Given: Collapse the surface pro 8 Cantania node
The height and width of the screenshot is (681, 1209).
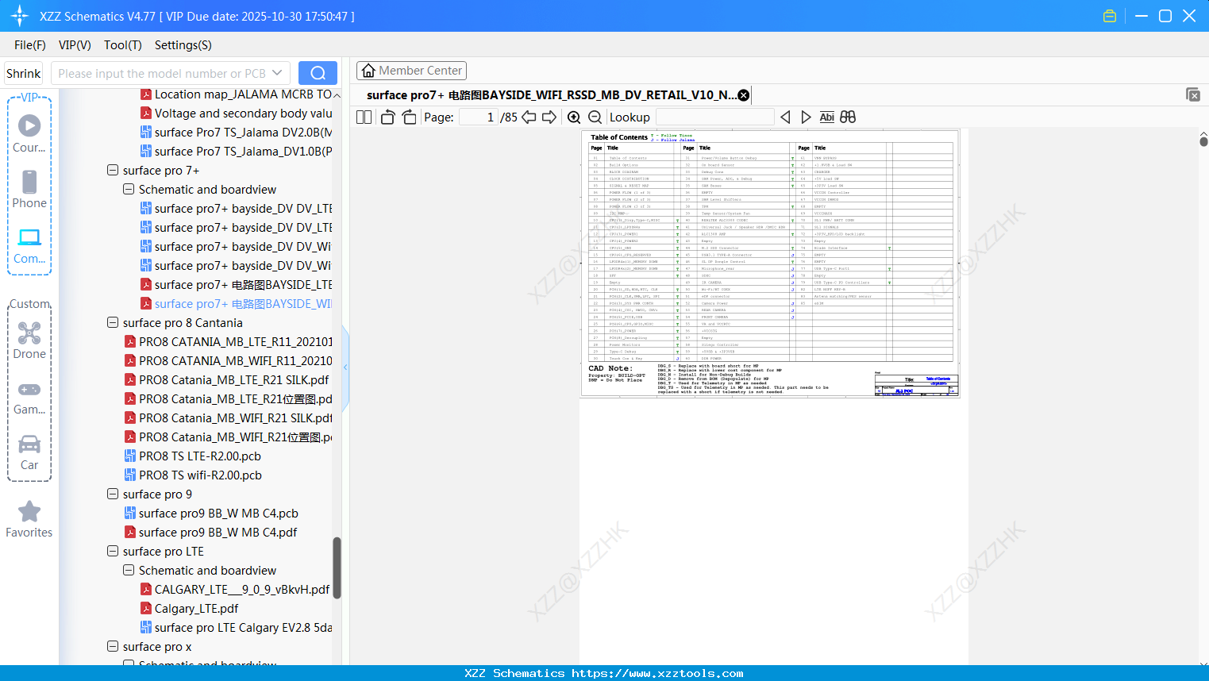Looking at the screenshot, I should point(113,322).
